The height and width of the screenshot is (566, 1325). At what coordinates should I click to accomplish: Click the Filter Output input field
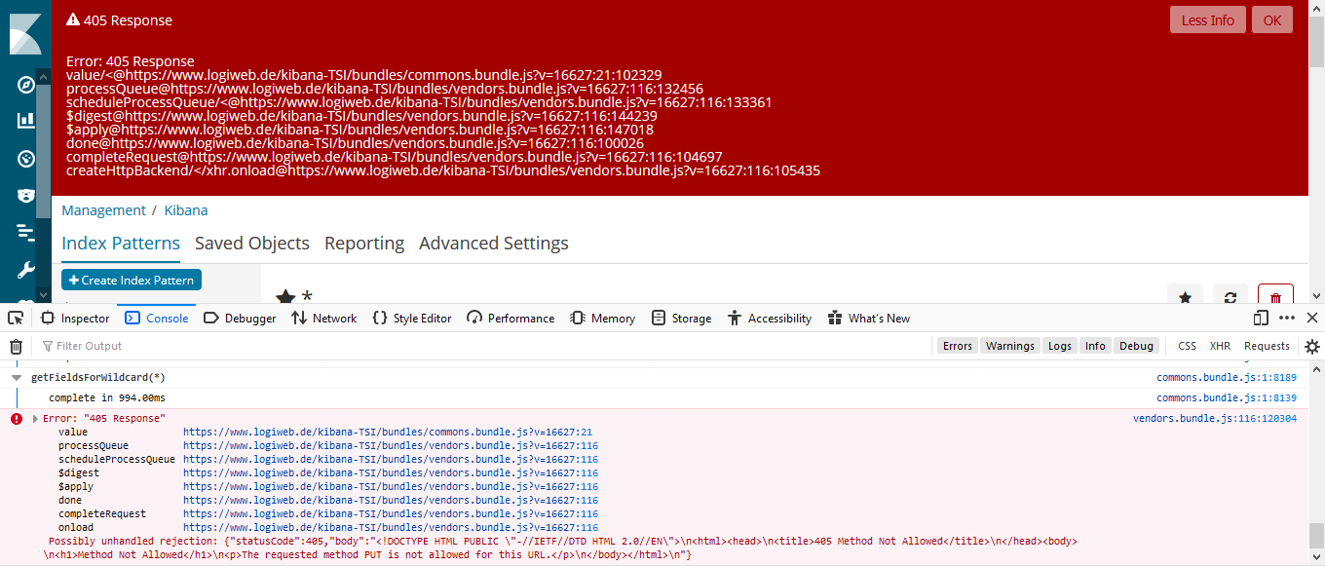pos(482,346)
